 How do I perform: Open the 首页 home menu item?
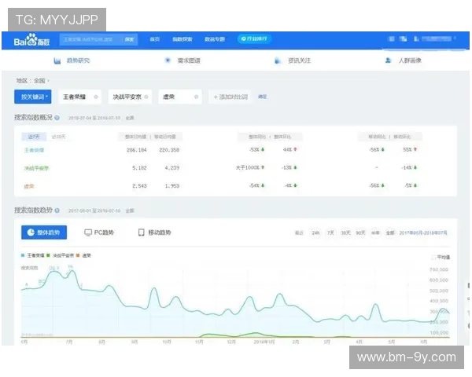pos(155,39)
